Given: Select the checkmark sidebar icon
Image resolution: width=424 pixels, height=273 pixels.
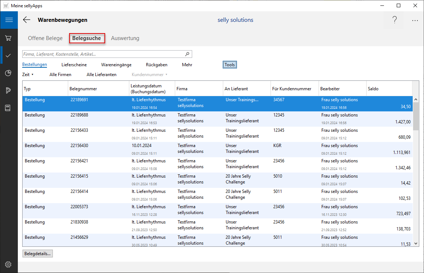Looking at the screenshot, I should [8, 55].
